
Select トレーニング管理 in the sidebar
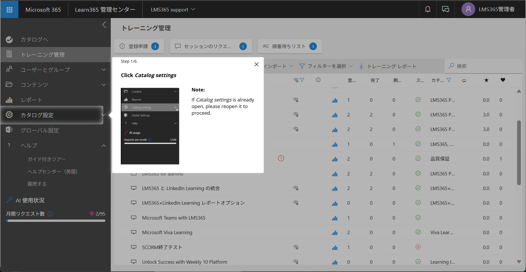(x=55, y=54)
